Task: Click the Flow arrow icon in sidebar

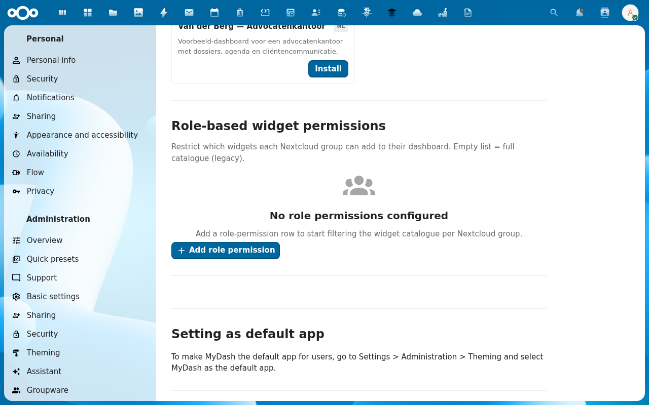Action: (16, 173)
